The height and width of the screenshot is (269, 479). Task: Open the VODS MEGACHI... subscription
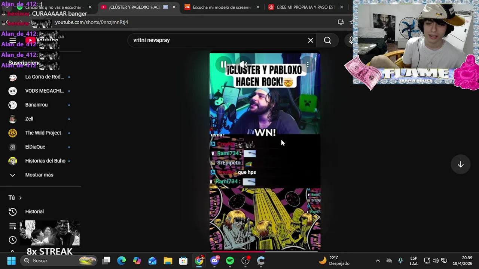[x=40, y=91]
